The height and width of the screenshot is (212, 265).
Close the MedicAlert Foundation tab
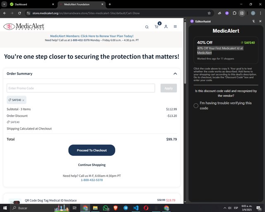point(102,4)
